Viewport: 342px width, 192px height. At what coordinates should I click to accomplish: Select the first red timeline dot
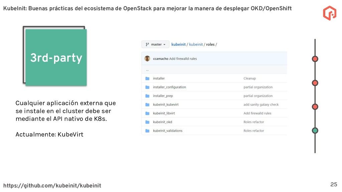click(x=315, y=59)
